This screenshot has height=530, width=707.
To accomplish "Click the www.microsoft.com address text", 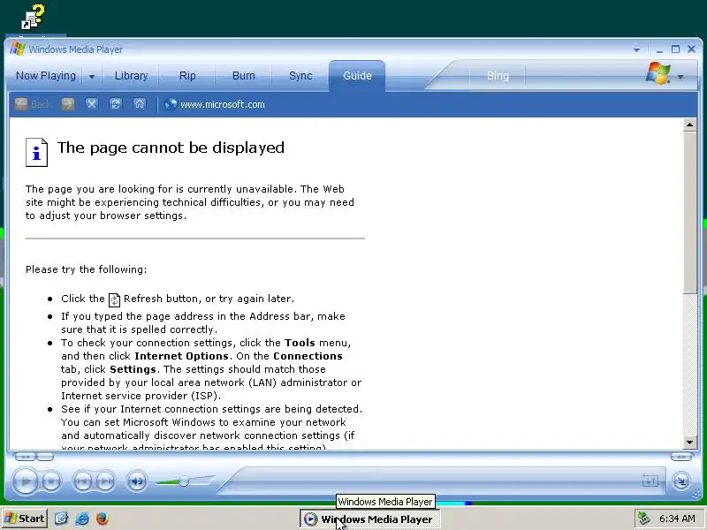I will (x=223, y=104).
